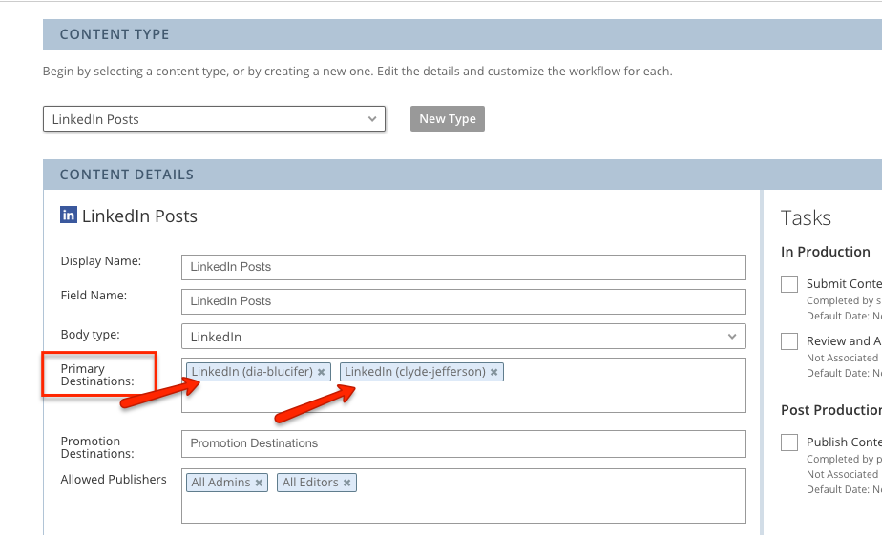Select the All Editors tag text
Image resolution: width=882 pixels, height=535 pixels.
pyautogui.click(x=310, y=483)
